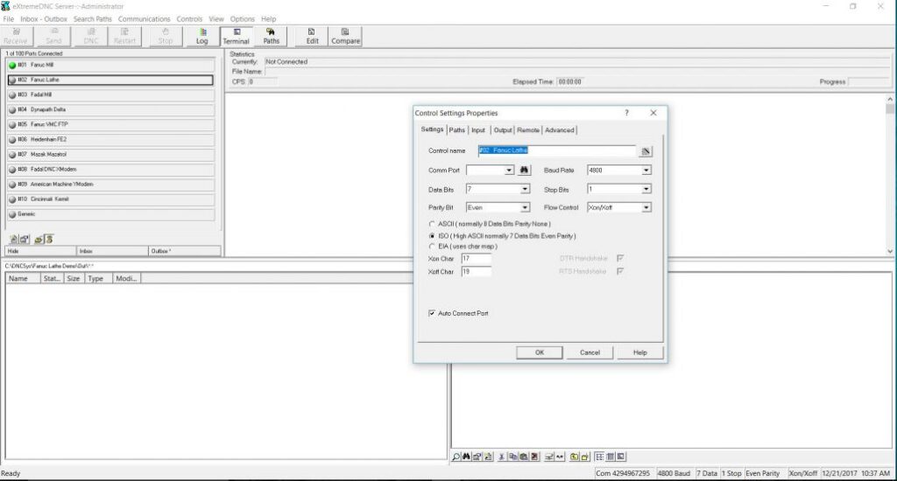
Task: Click the Control name input field
Action: (x=556, y=150)
